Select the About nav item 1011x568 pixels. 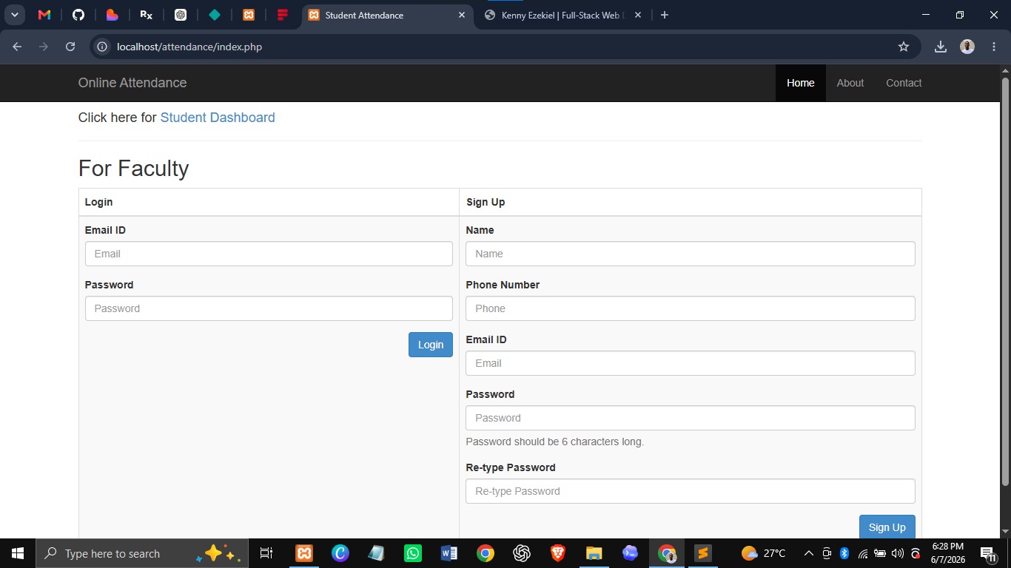point(850,83)
